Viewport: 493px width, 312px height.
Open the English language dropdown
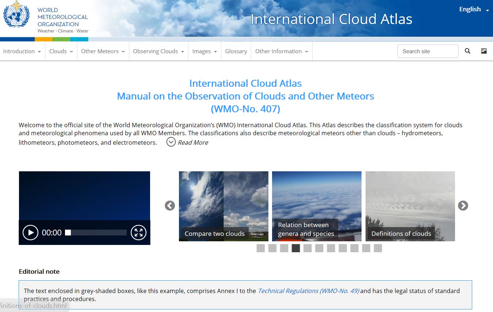click(474, 9)
